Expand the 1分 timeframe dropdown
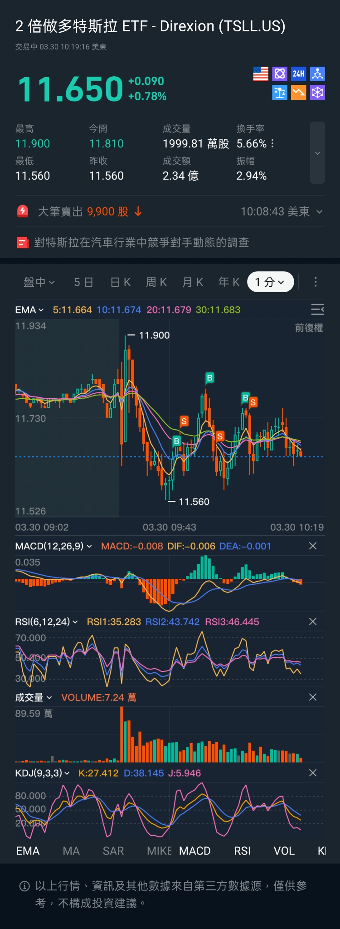The height and width of the screenshot is (929, 340). [270, 282]
